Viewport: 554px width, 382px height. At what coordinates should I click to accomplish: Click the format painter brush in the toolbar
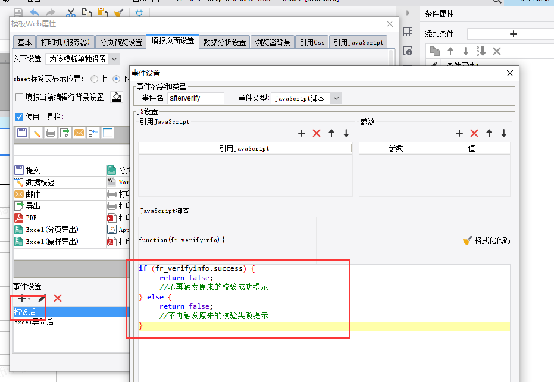[119, 13]
